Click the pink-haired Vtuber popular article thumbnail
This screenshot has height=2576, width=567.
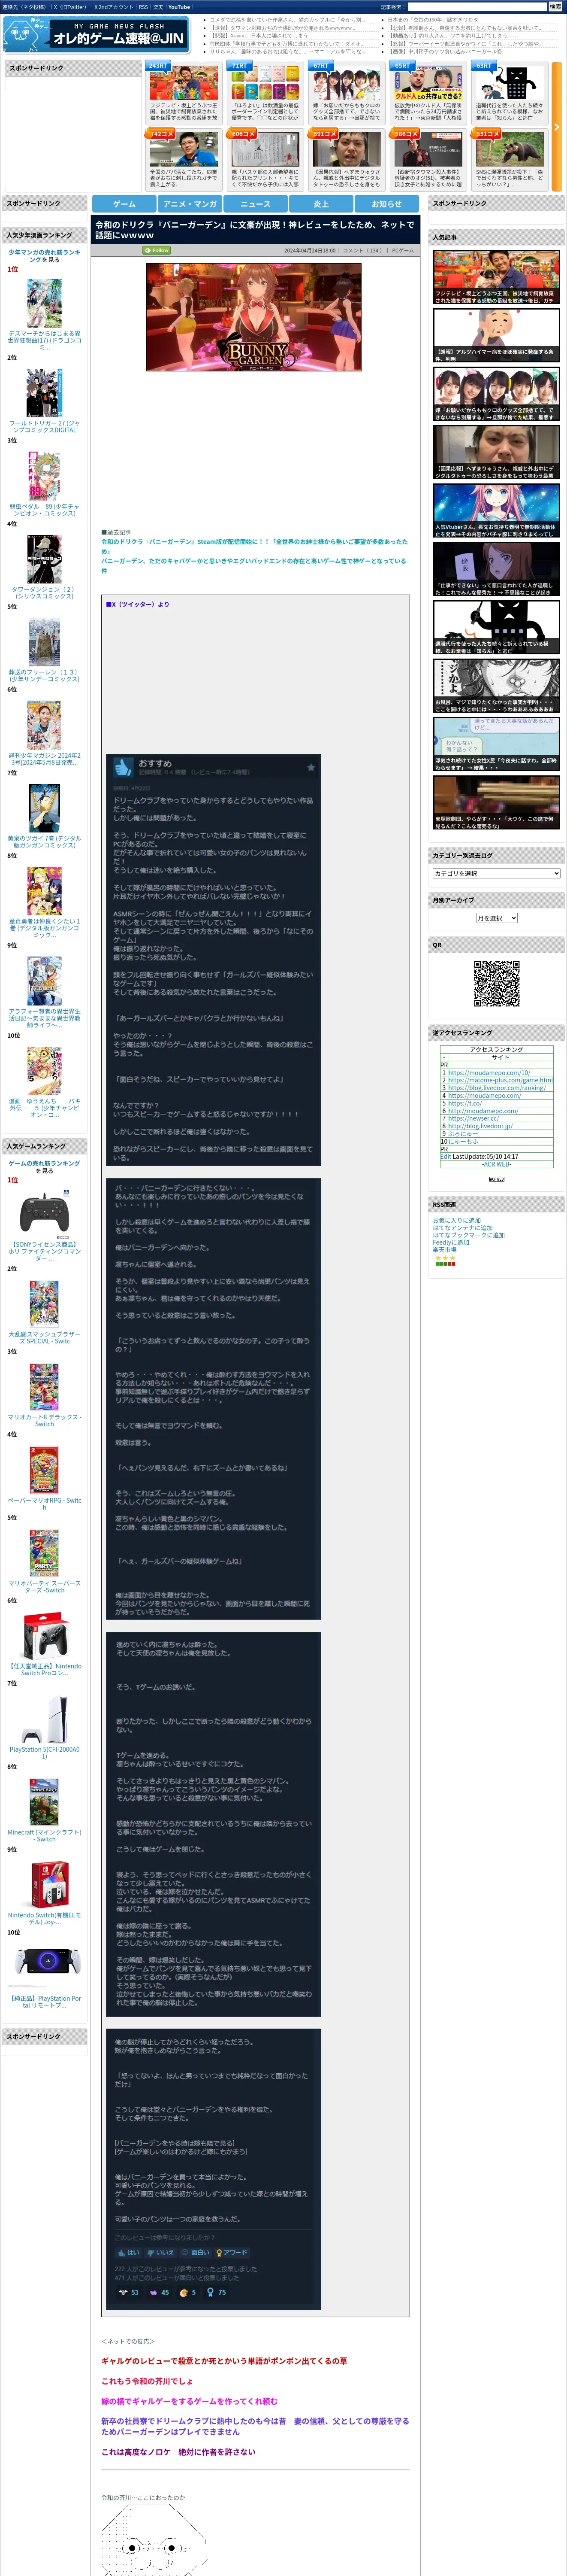click(496, 510)
